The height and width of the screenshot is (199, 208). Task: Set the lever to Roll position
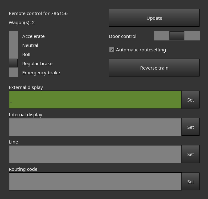13,55
